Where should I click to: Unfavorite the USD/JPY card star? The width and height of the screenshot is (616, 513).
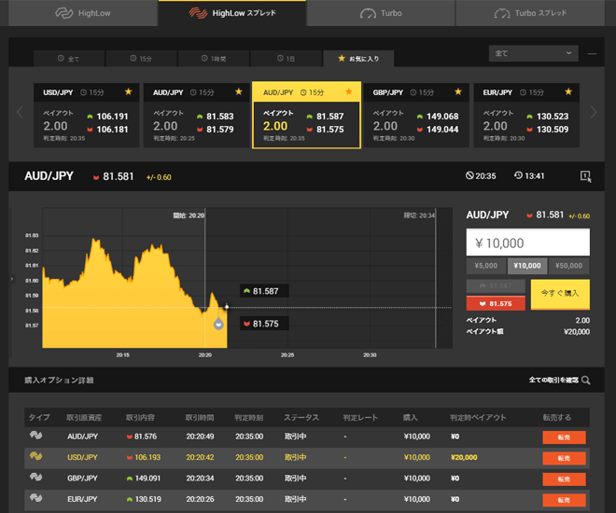[128, 91]
